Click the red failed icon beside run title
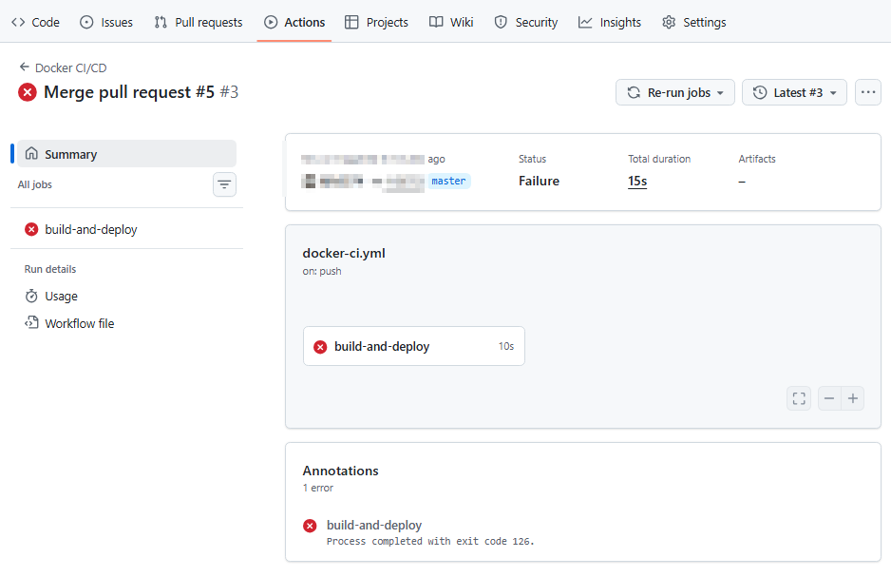 [x=28, y=92]
